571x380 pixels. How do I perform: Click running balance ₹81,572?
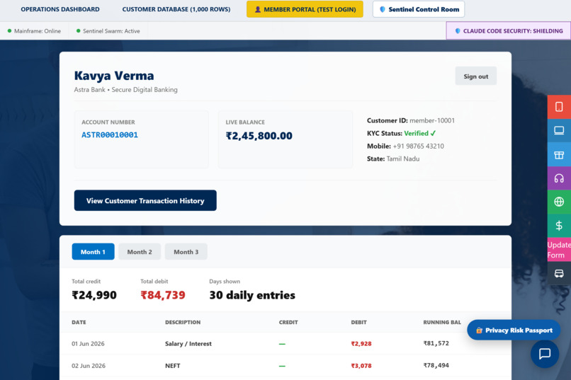(436, 343)
